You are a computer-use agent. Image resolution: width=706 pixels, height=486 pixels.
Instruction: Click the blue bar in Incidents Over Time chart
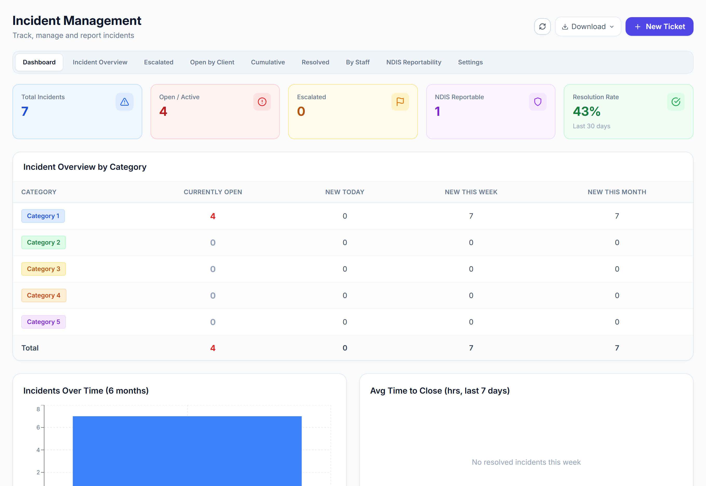187,451
